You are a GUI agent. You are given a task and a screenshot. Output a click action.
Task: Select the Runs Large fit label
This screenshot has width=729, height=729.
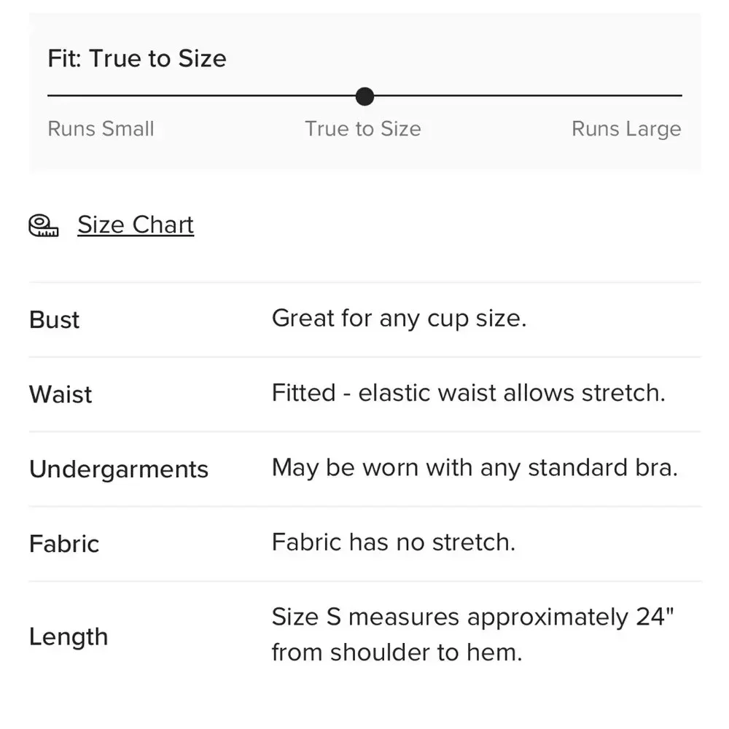point(626,129)
